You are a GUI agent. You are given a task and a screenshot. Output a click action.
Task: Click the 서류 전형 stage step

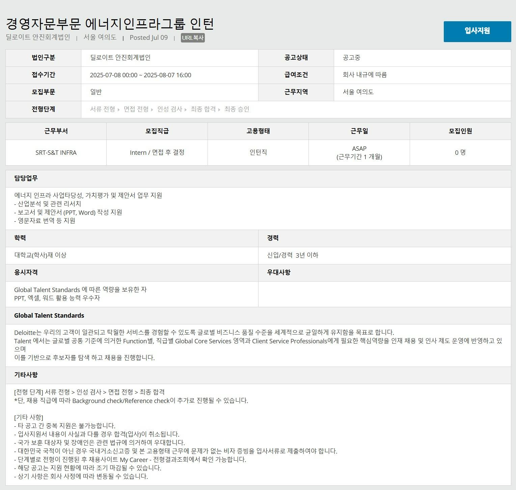pyautogui.click(x=103, y=109)
